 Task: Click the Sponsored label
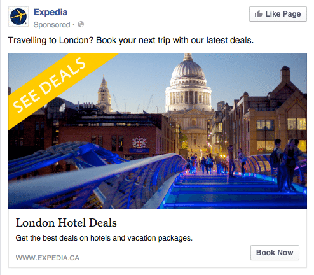click(x=51, y=25)
